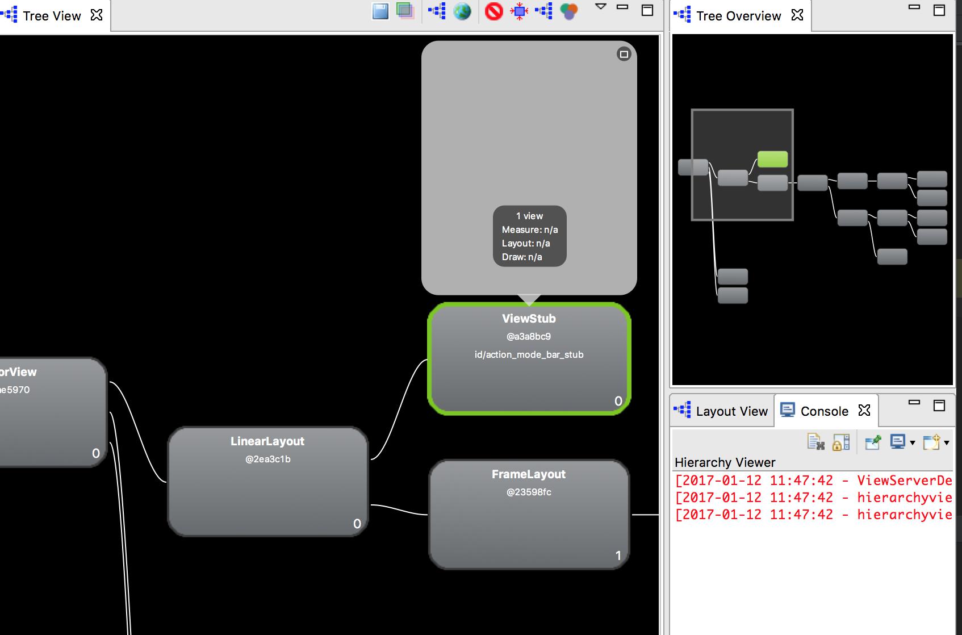The image size is (962, 635).
Task: Toggle Scroll Lock in the Console toolbar
Action: point(840,442)
